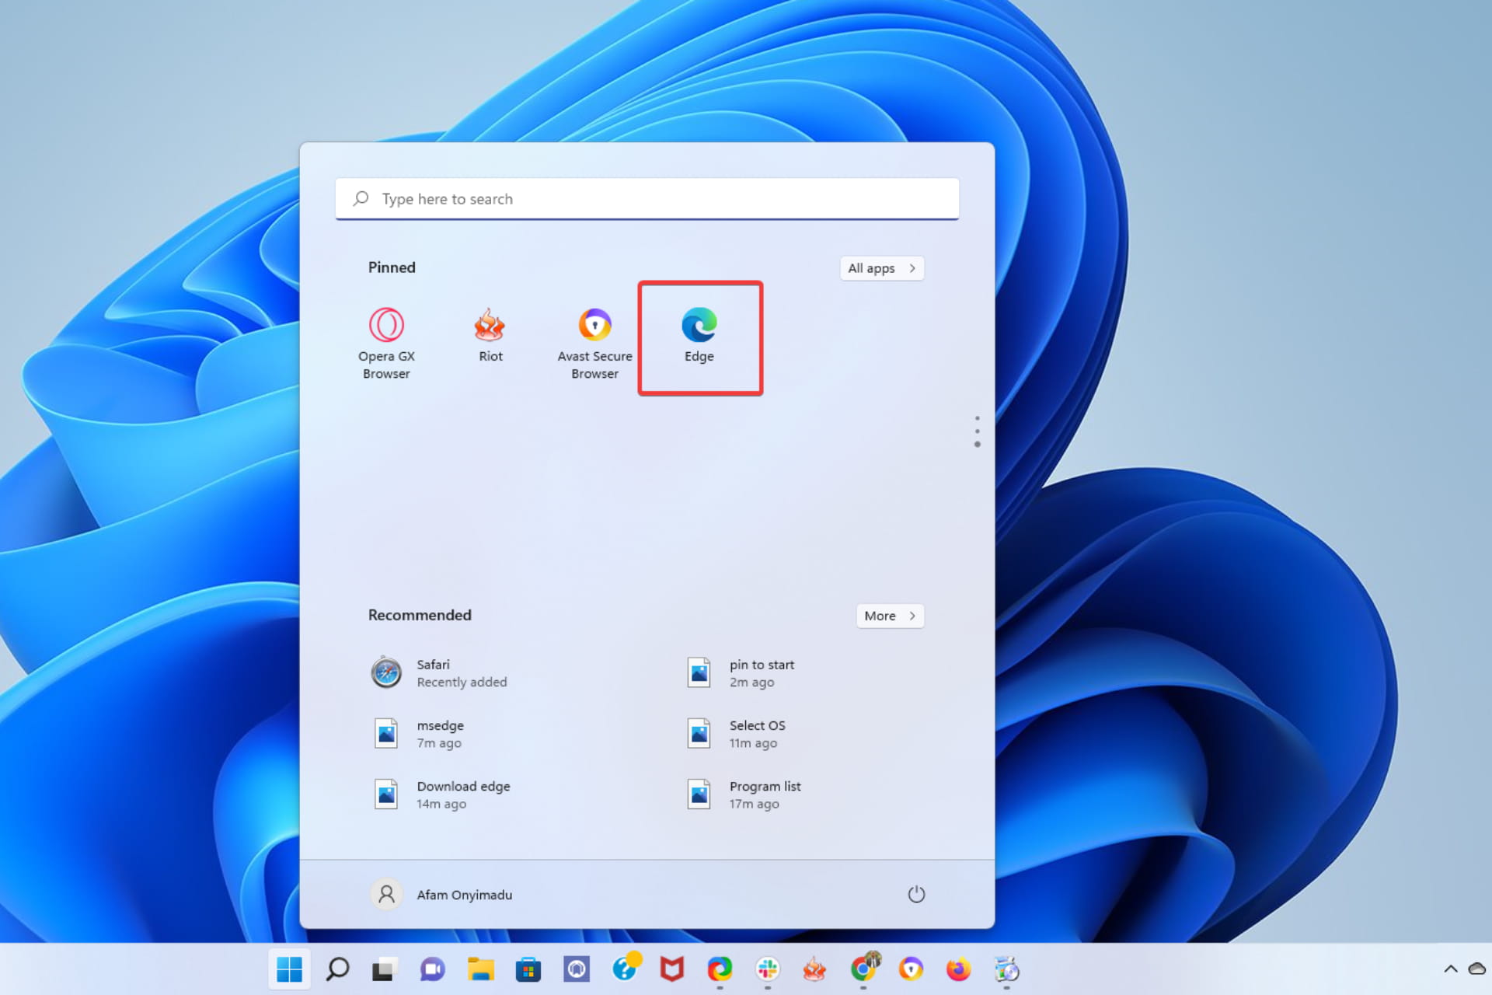Image resolution: width=1492 pixels, height=995 pixels.
Task: Expand the All apps list
Action: pyautogui.click(x=882, y=268)
